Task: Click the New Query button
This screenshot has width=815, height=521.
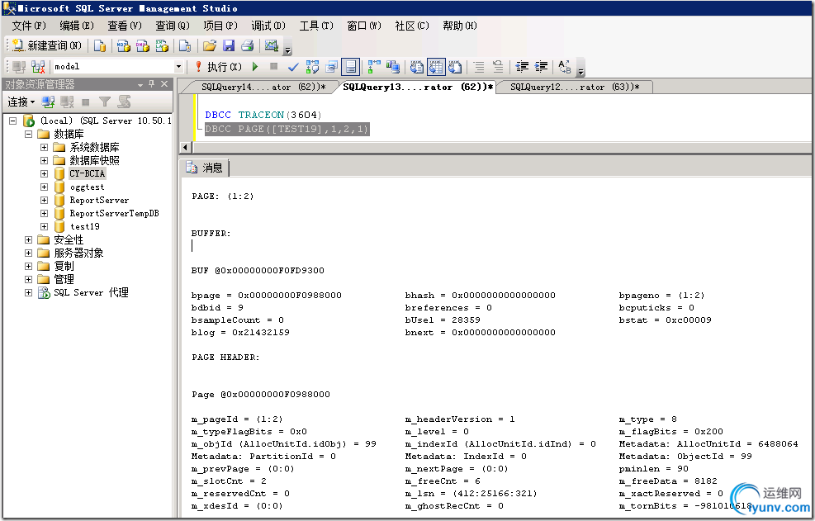Action: (x=47, y=45)
